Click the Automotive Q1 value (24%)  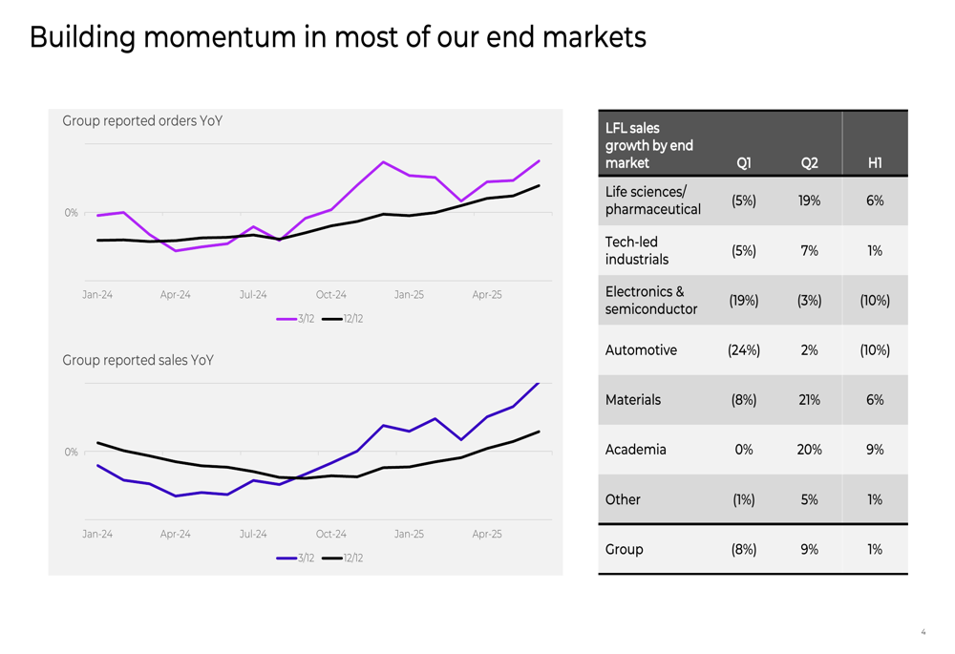tap(744, 350)
